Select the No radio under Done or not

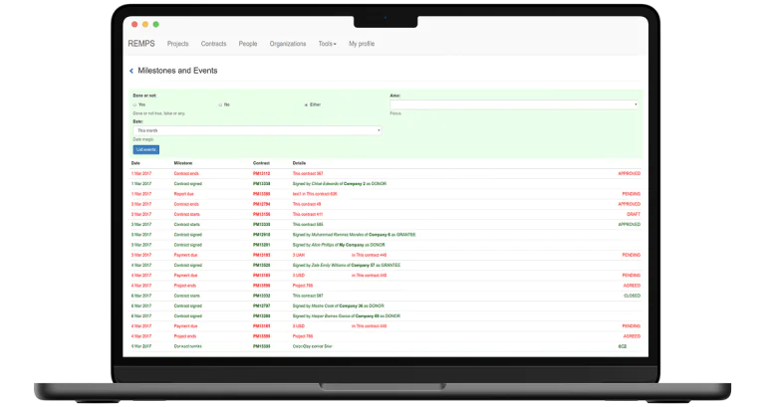(x=220, y=104)
